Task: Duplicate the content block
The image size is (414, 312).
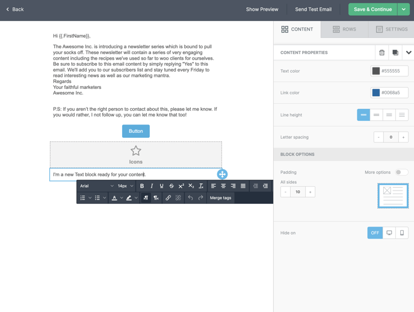Action: click(x=395, y=52)
